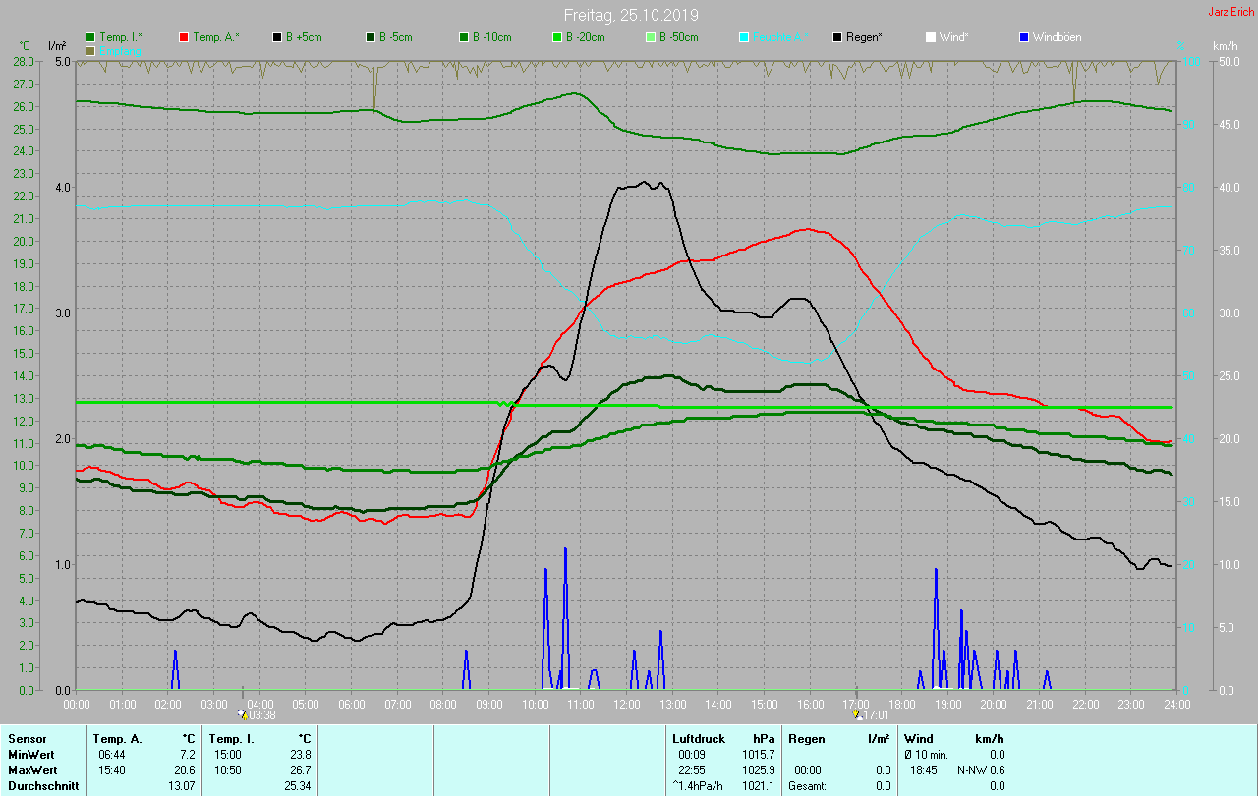
Task: Click the olive legend square below Temp. I.
Action: 90,50
